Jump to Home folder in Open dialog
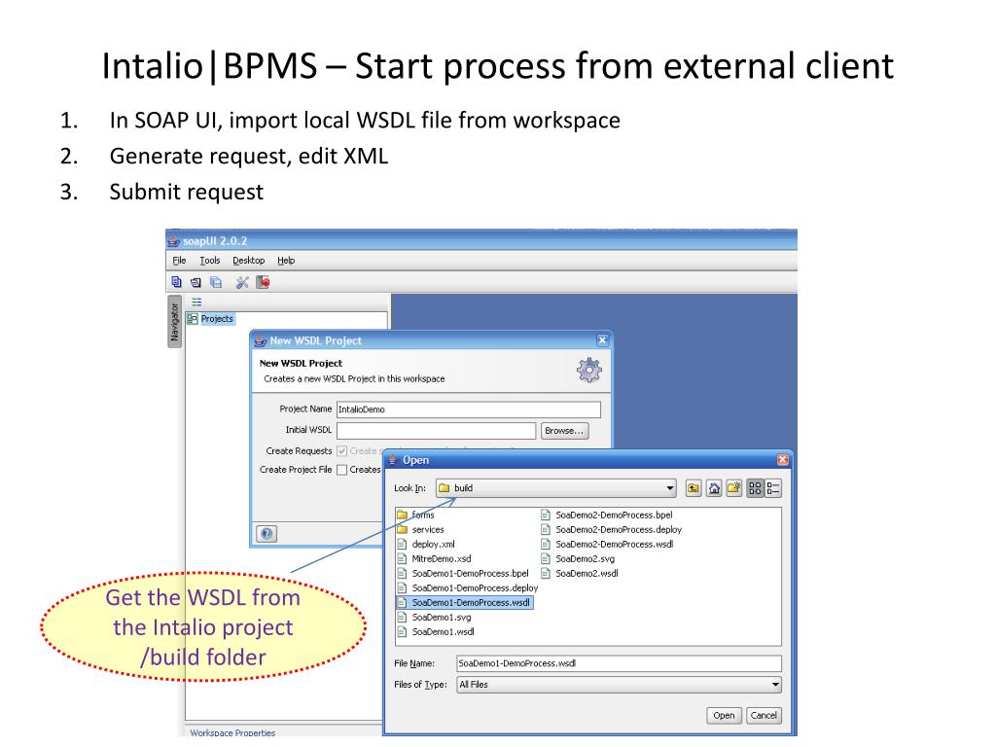This screenshot has width=996, height=747. point(714,488)
